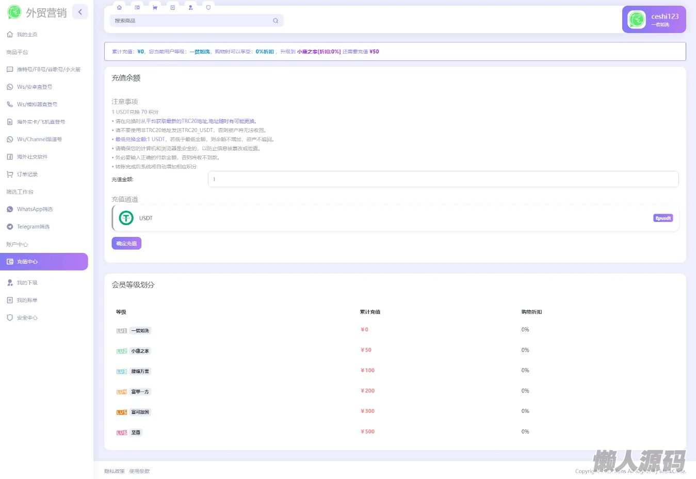The image size is (696, 479).
Task: Go to 订单记录 in the sidebar
Action: point(27,174)
